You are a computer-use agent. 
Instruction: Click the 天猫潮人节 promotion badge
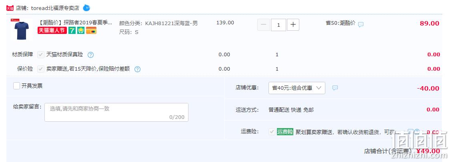(x=52, y=30)
